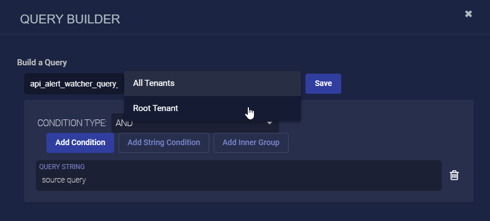Delete the query string using trash icon
The width and height of the screenshot is (490, 221).
(x=454, y=175)
